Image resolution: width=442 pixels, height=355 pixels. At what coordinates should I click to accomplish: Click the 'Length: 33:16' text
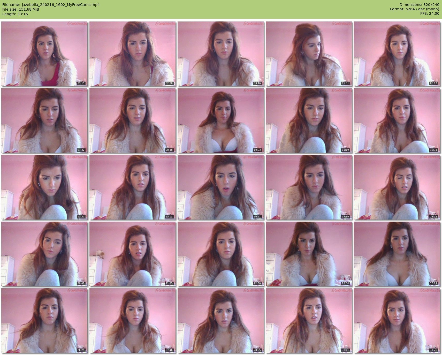[x=15, y=14]
